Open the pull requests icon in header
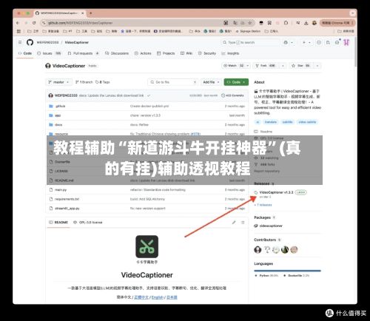Screen dimensions: 370x321 [328, 42]
